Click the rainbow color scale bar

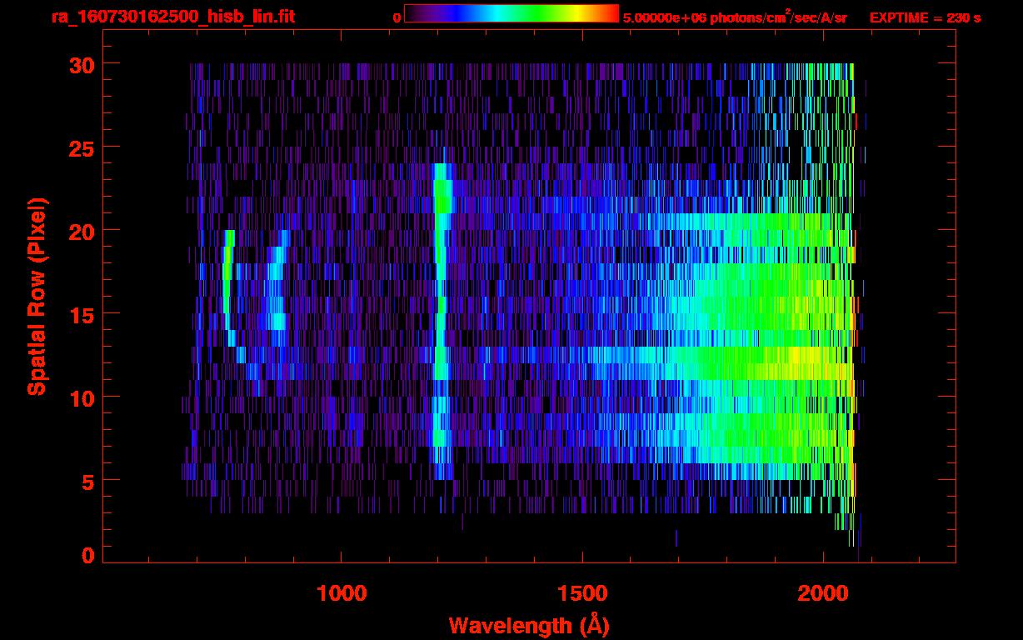point(511,13)
